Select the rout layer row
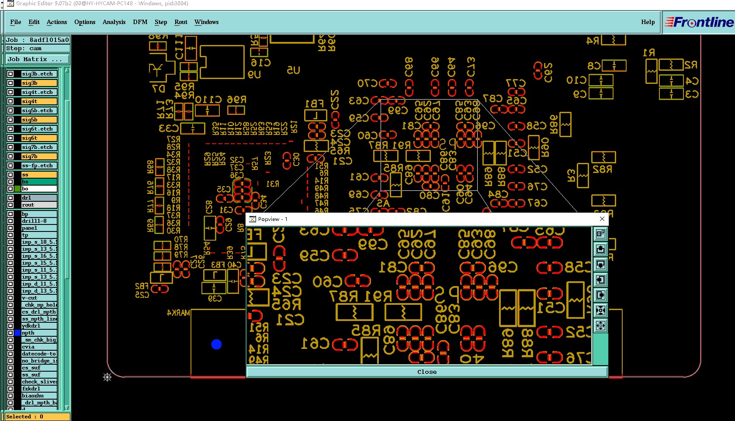 [39, 205]
